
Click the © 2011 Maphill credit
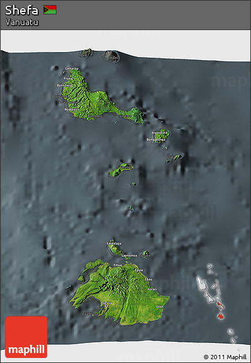225,357
